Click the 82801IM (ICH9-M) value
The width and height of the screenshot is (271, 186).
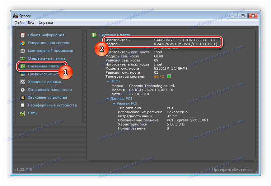[x=171, y=68]
